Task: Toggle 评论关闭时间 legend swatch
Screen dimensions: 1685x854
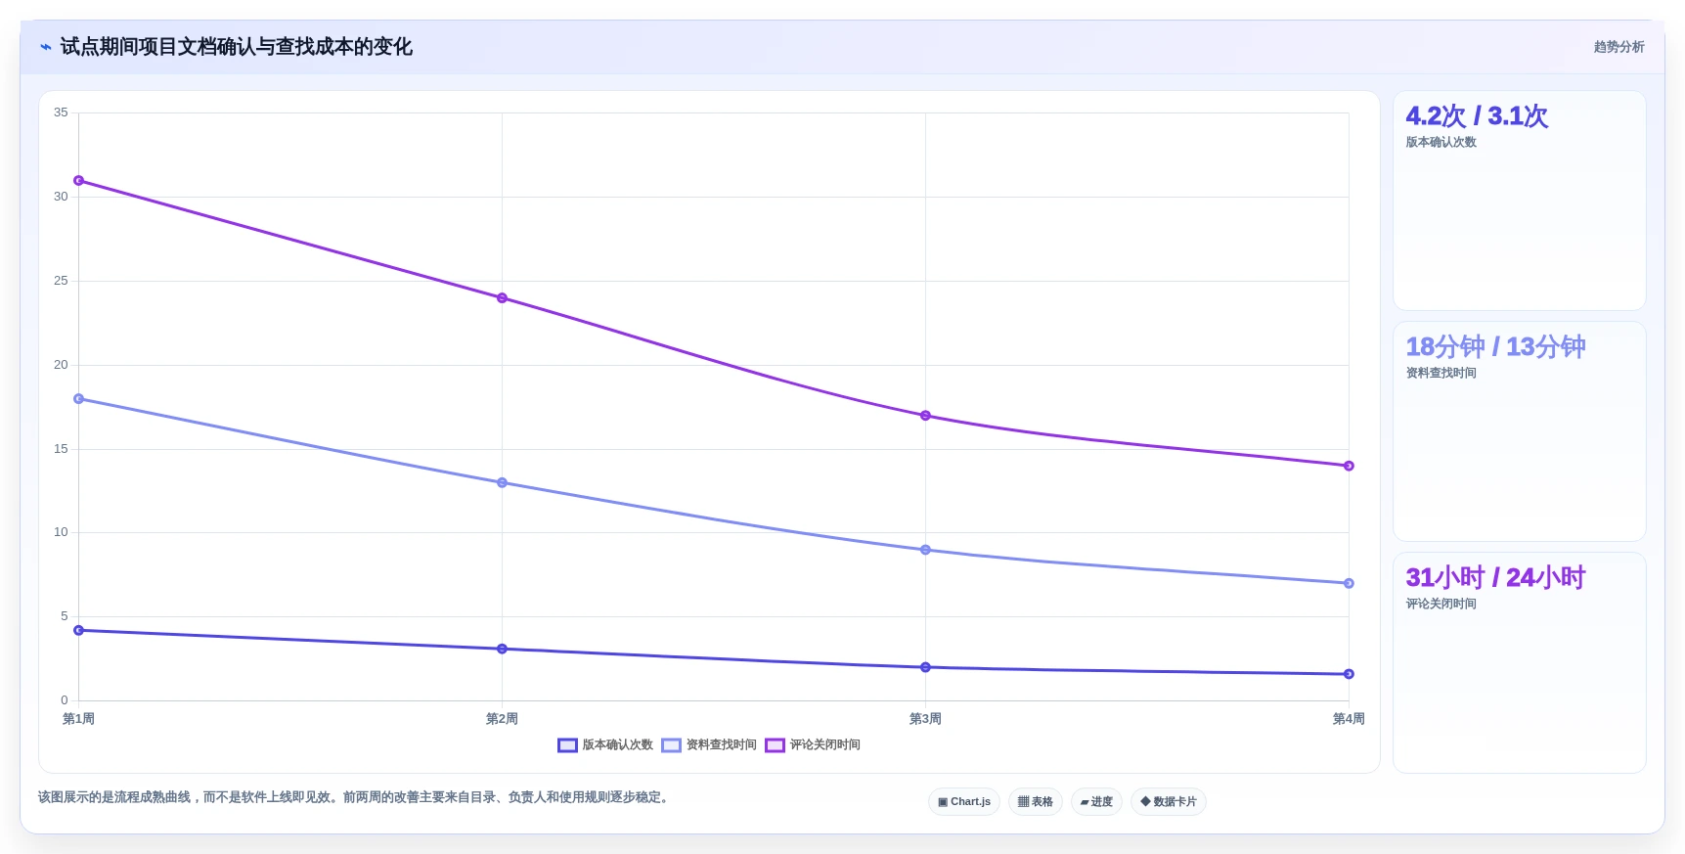Action: [x=775, y=745]
